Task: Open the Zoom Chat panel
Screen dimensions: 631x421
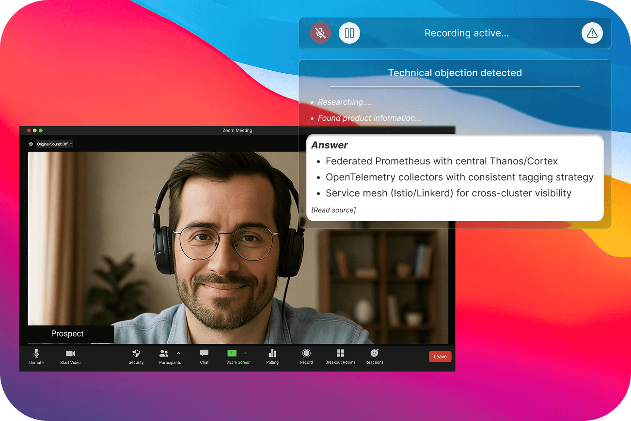Action: [204, 356]
